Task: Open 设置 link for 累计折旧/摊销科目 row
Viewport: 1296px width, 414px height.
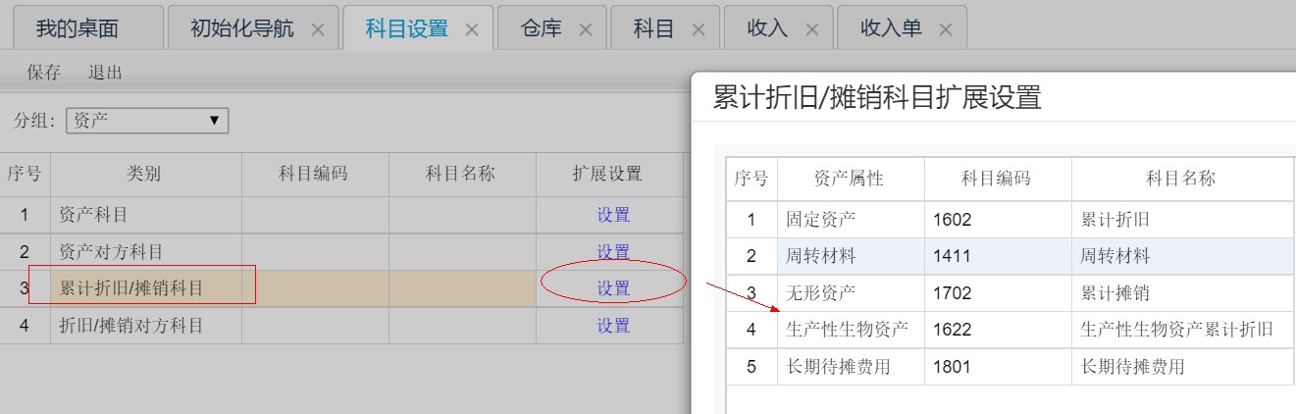Action: point(613,288)
